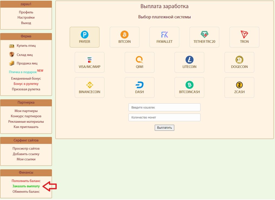Open Обменять баланс page
This screenshot has height=200, width=275.
(x=26, y=192)
